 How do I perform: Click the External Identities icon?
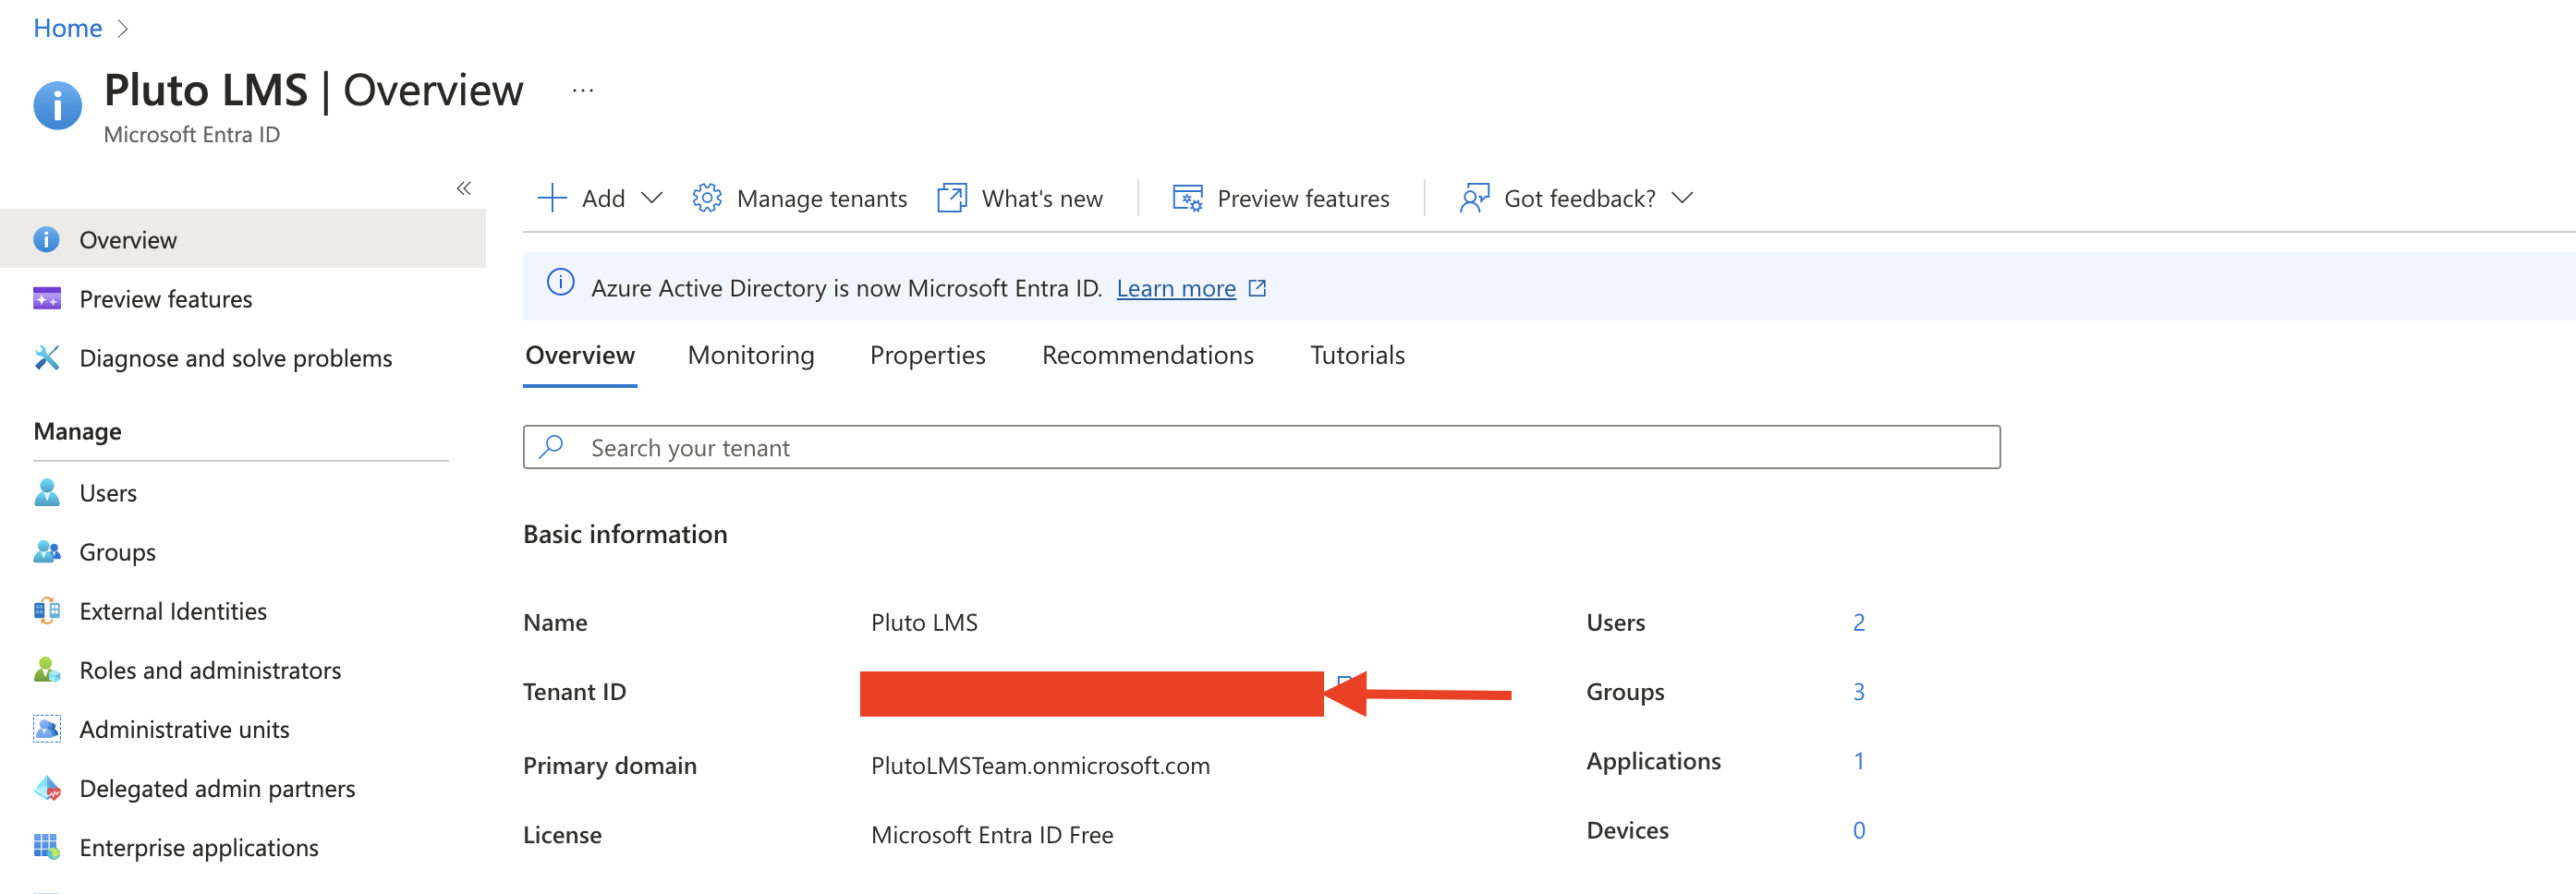click(46, 610)
